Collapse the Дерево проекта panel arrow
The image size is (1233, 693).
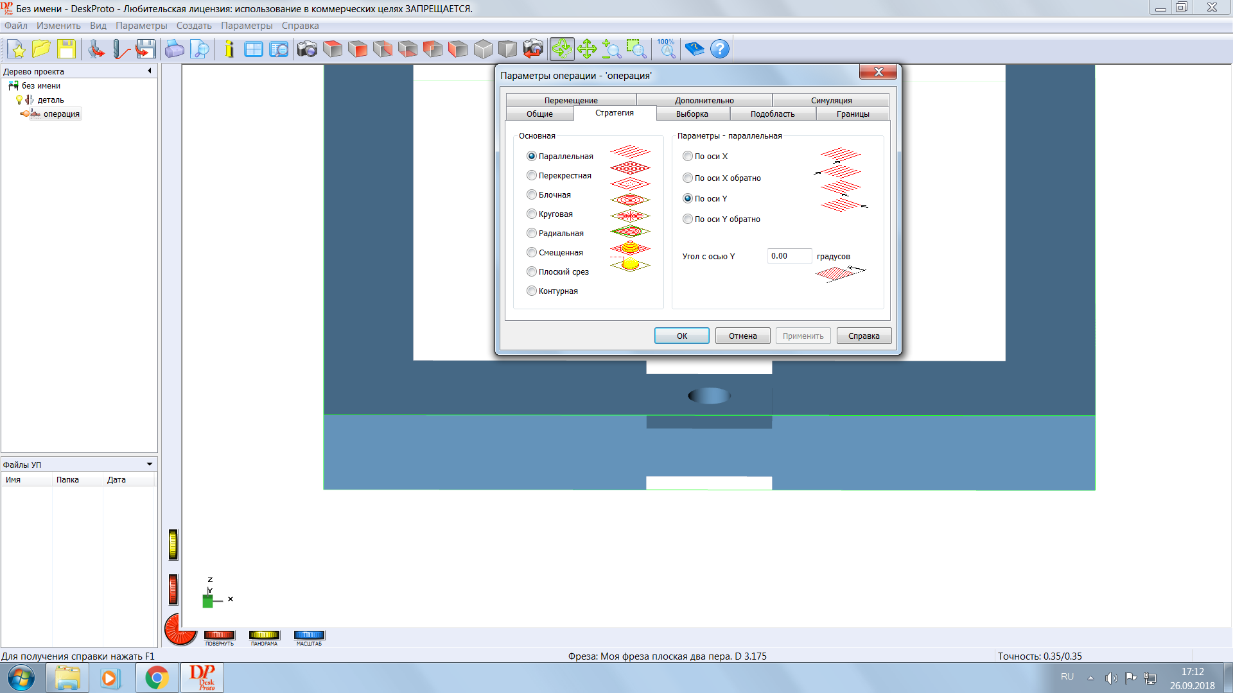150,71
